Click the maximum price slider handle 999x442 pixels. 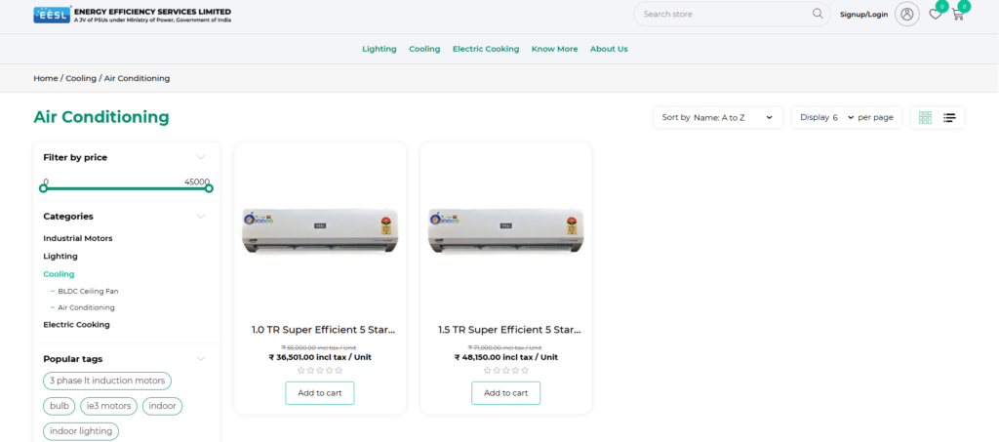[x=209, y=188]
